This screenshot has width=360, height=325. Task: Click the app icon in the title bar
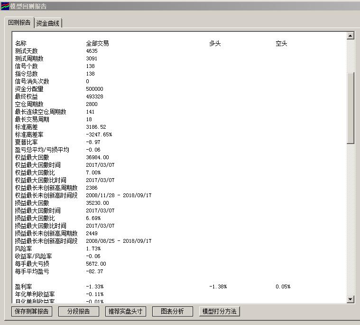click(x=5, y=6)
